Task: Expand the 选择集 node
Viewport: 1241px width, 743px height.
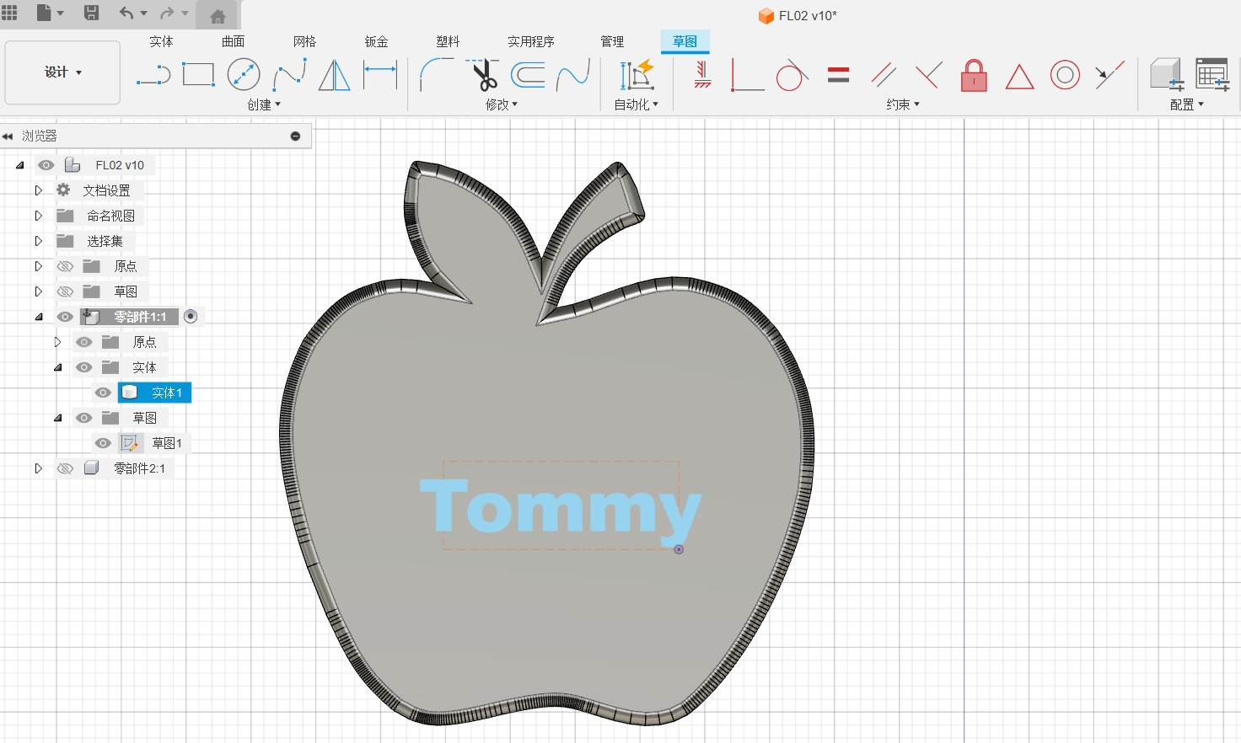Action: point(38,241)
